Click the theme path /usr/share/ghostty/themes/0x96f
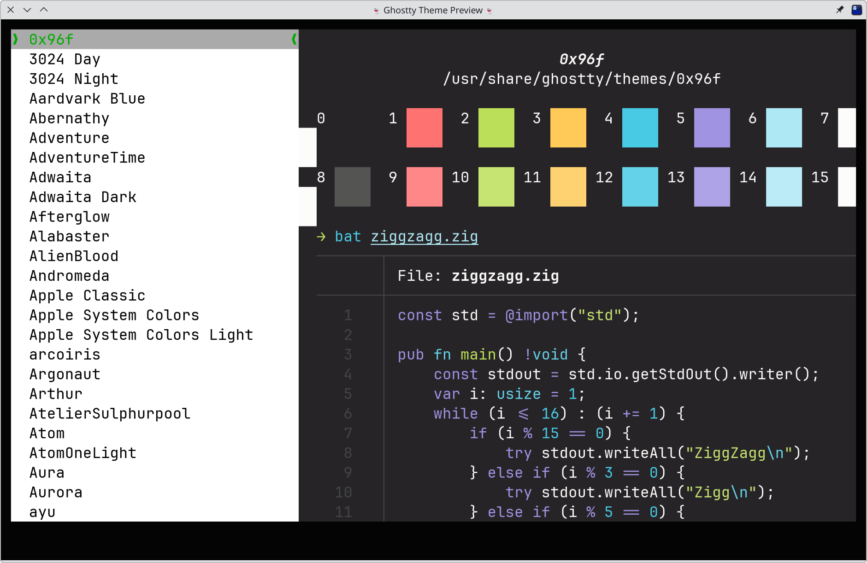The width and height of the screenshot is (867, 563). [582, 79]
